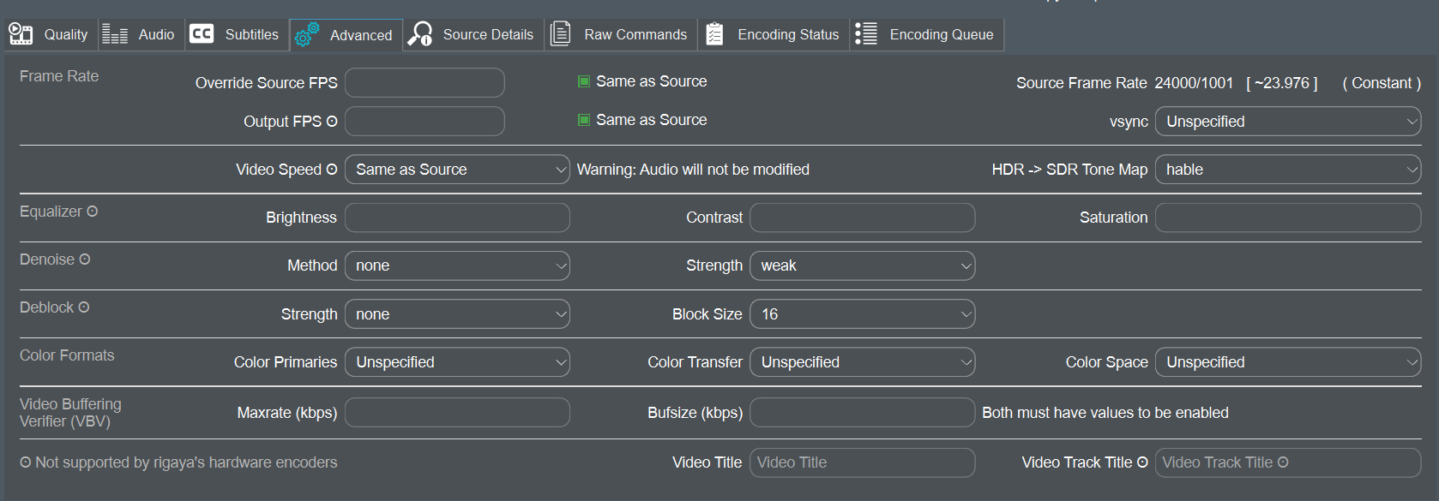Click the Encoding Status clipboard icon

click(x=714, y=34)
